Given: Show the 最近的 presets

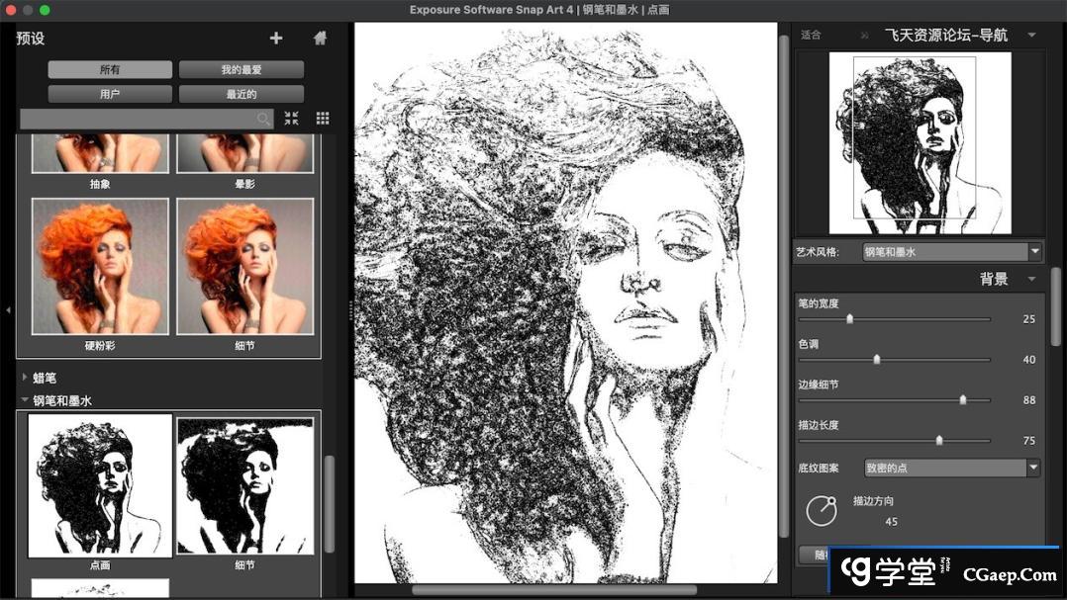Looking at the screenshot, I should tap(241, 94).
